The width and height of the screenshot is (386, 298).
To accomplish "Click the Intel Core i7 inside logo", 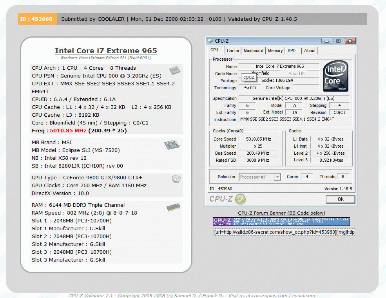I will click(x=335, y=76).
